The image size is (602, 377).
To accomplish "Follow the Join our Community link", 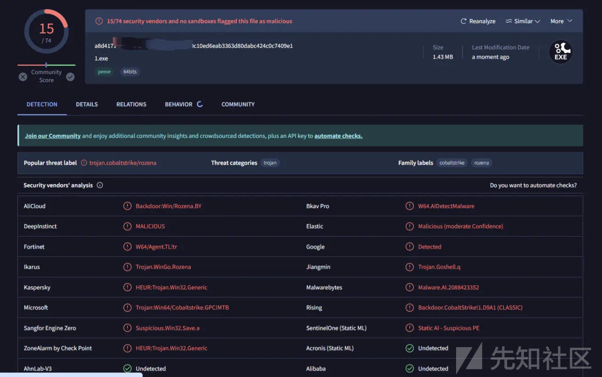I will [x=53, y=136].
